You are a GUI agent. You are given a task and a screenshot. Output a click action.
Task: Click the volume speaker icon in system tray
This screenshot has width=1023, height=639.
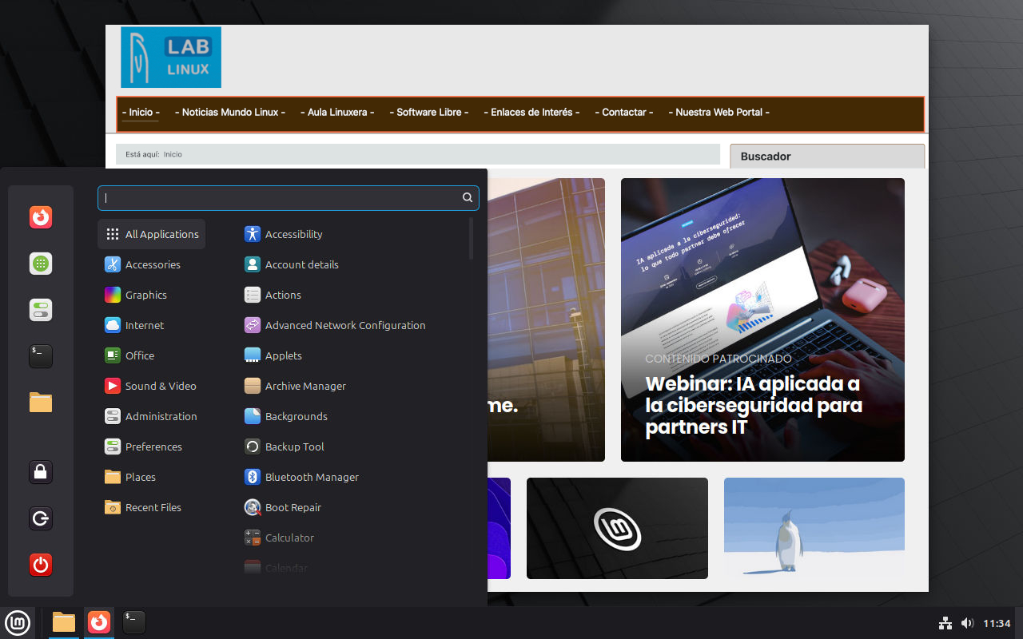967,623
